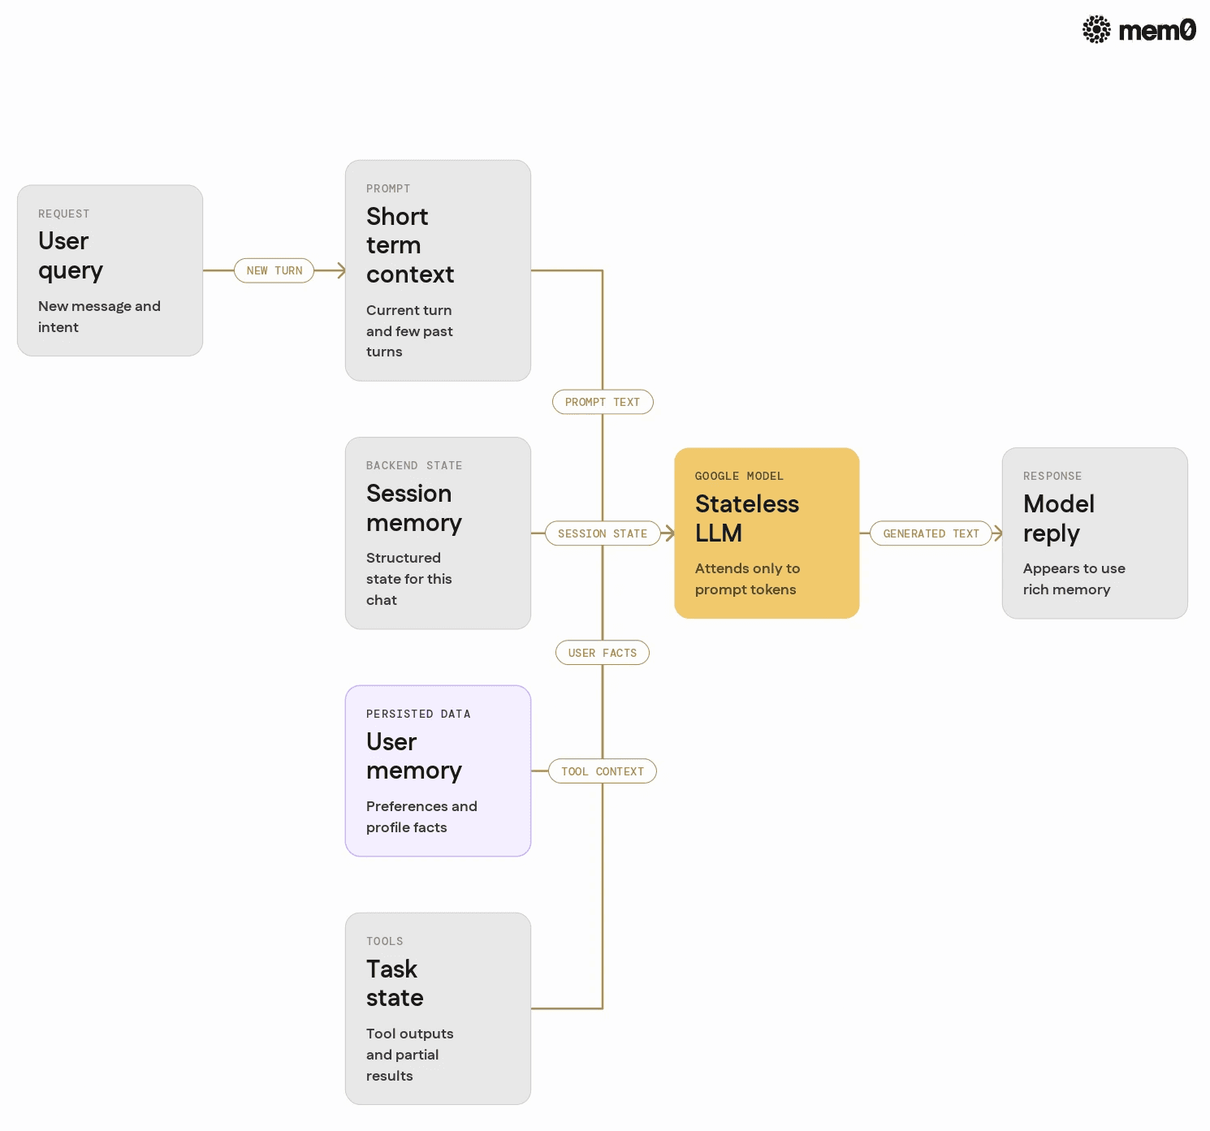Select the Short term context card
The image size is (1210, 1131).
coord(438,270)
